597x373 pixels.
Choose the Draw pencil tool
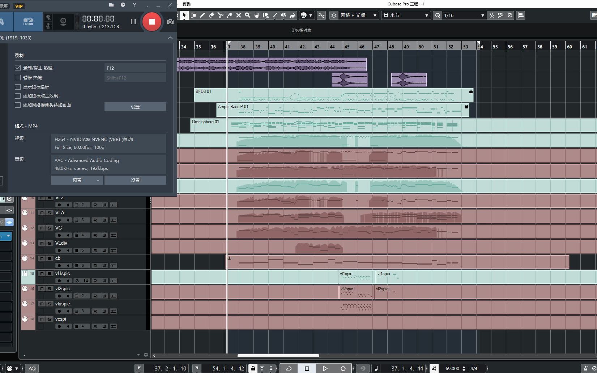(202, 15)
